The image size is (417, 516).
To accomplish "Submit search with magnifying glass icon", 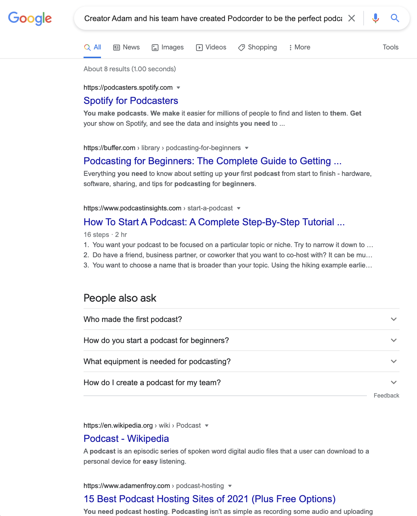I will (x=395, y=18).
